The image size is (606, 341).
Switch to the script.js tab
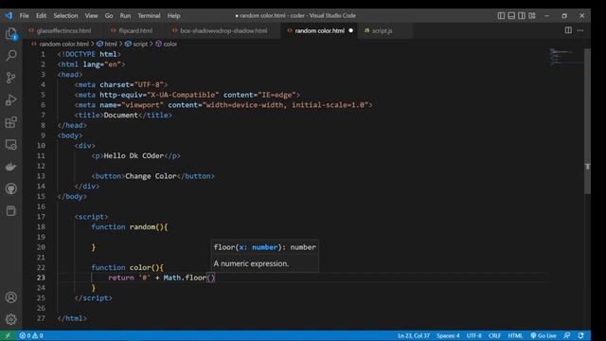click(x=383, y=30)
